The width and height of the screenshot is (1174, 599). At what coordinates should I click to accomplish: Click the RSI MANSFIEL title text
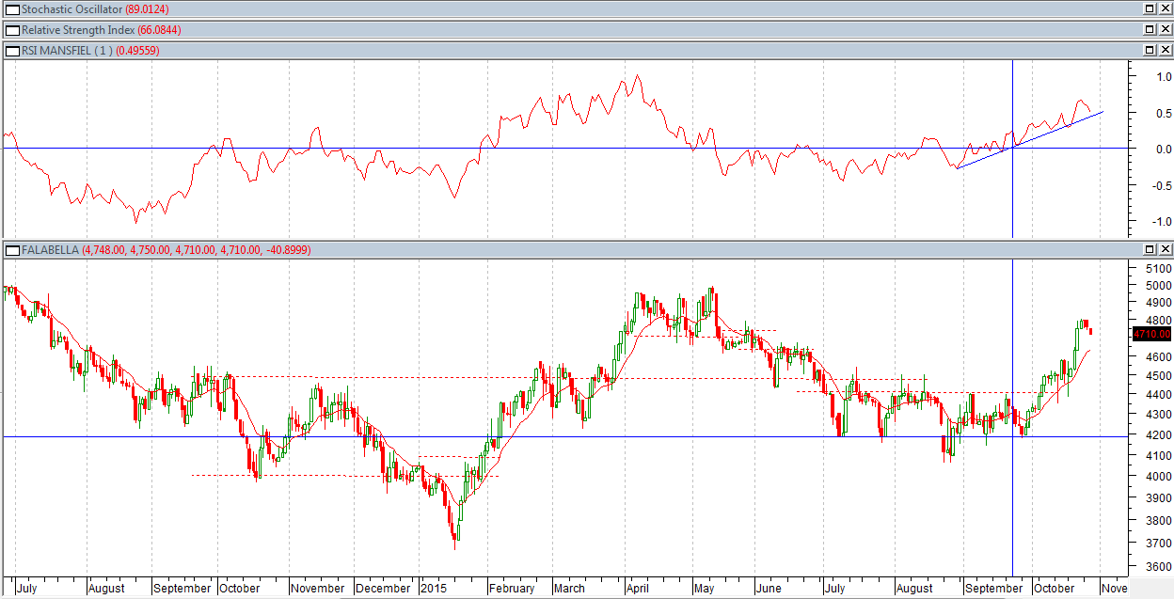[55, 51]
